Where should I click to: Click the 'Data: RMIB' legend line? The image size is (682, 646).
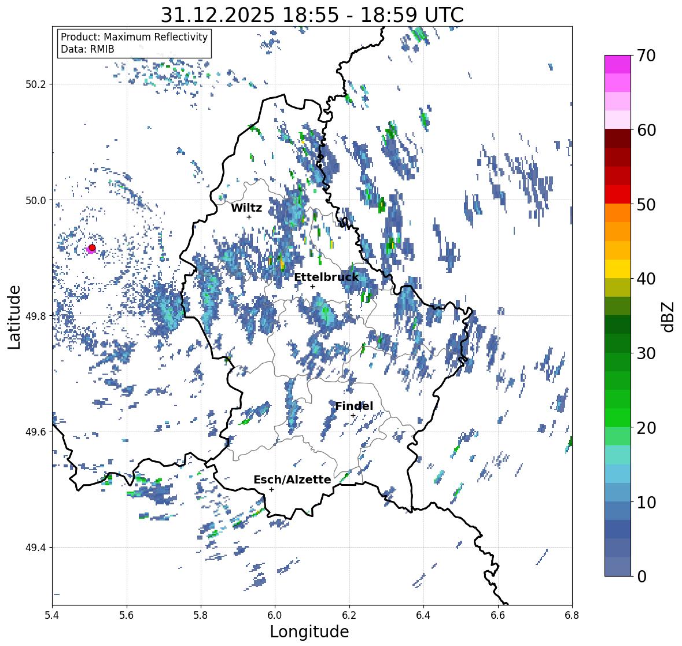[x=87, y=49]
